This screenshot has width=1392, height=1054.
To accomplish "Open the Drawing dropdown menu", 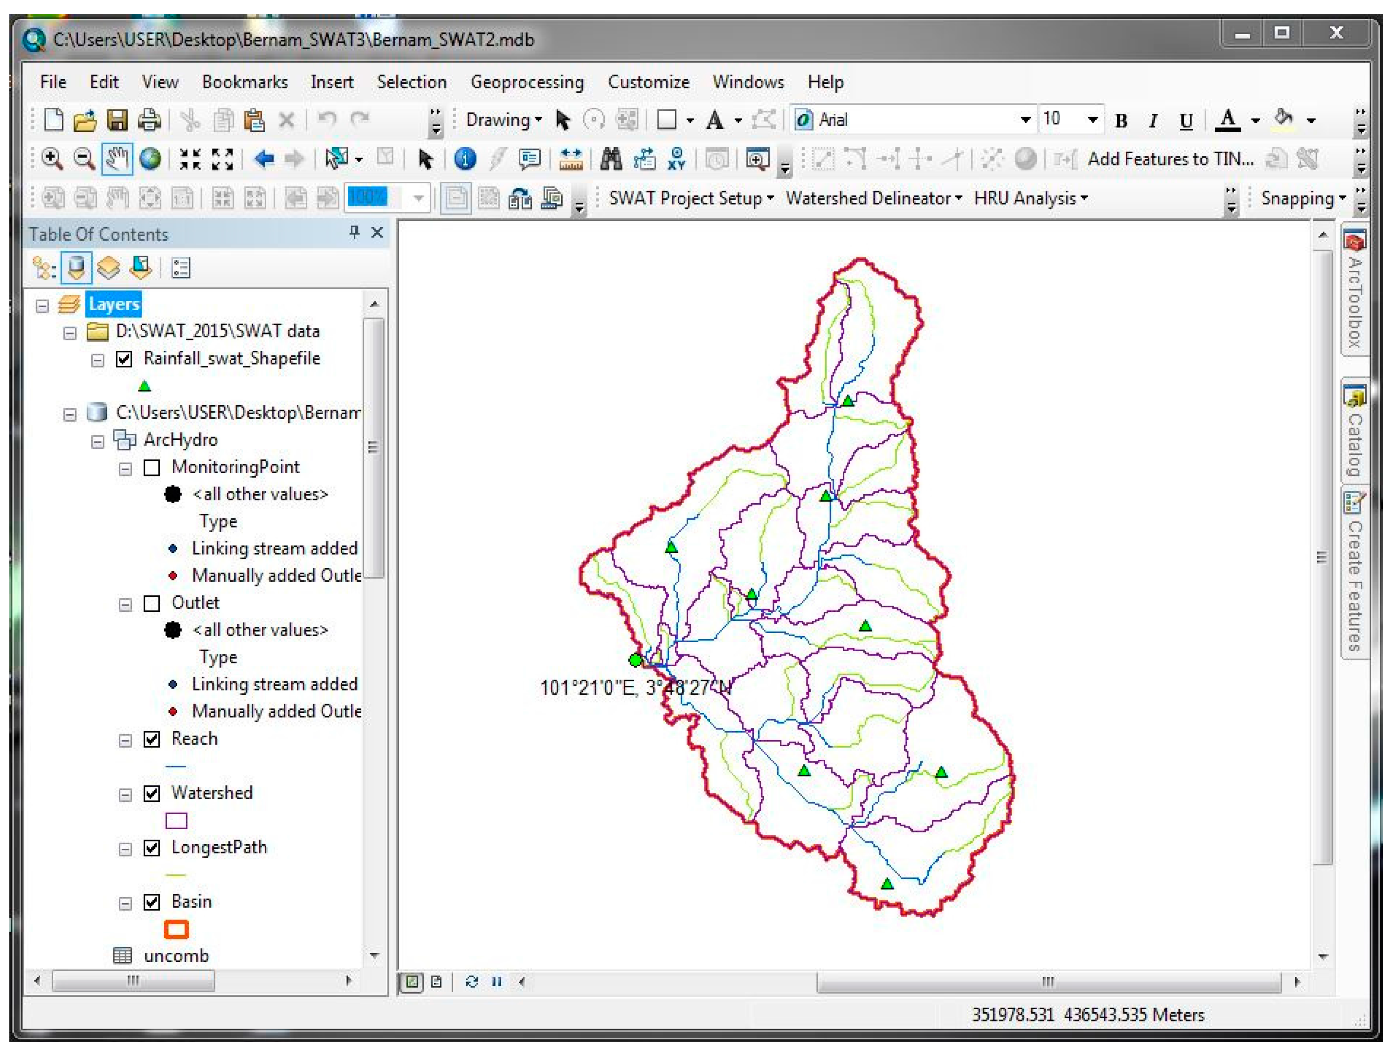I will point(503,120).
